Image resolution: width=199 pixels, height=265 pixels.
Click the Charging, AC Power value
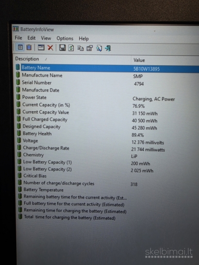153,99
